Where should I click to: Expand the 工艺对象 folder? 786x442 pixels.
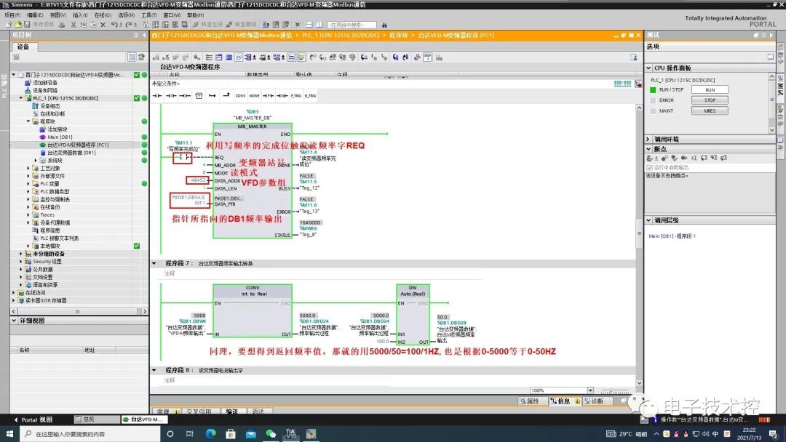point(28,168)
